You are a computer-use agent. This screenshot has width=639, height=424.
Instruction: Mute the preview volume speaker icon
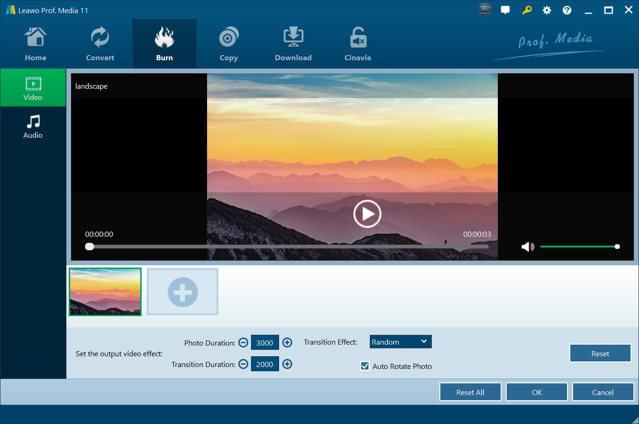point(527,247)
